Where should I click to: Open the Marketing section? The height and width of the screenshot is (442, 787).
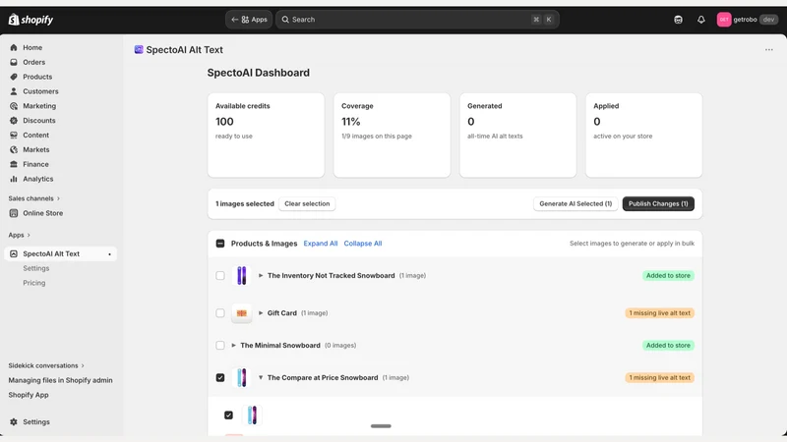[x=39, y=106]
